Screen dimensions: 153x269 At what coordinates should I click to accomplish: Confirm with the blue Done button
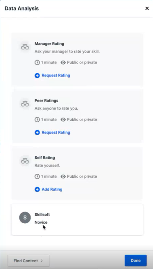[x=136, y=260]
